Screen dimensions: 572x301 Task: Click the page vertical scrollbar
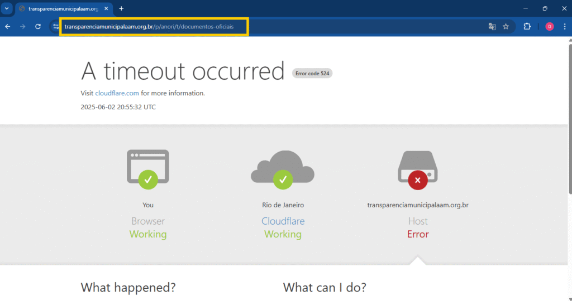[570, 120]
